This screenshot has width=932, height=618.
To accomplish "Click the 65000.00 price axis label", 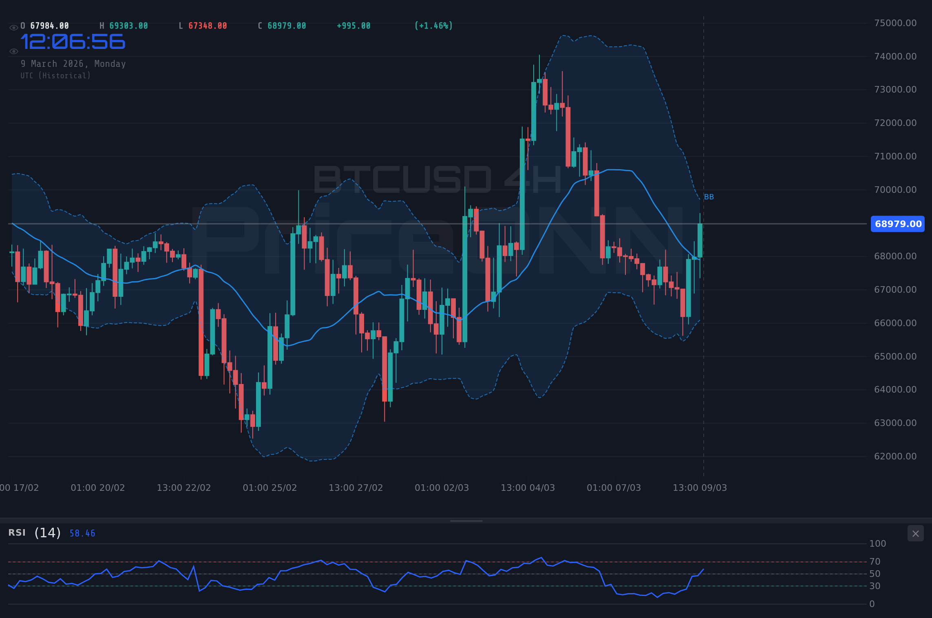I will click(x=895, y=356).
